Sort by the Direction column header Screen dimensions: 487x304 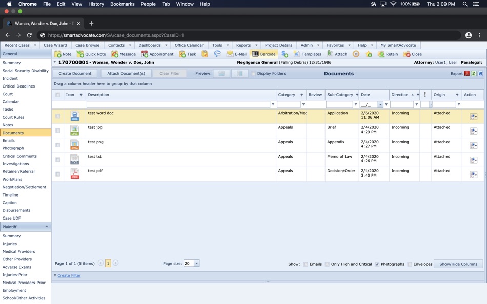400,95
